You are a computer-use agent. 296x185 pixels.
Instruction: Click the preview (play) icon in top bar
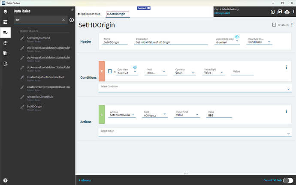273,12
